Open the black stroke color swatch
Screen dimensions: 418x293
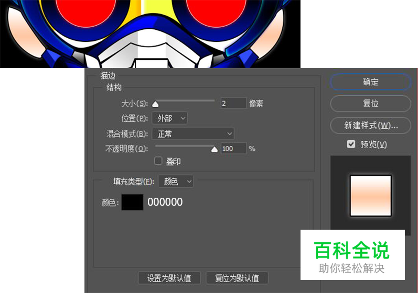click(132, 202)
